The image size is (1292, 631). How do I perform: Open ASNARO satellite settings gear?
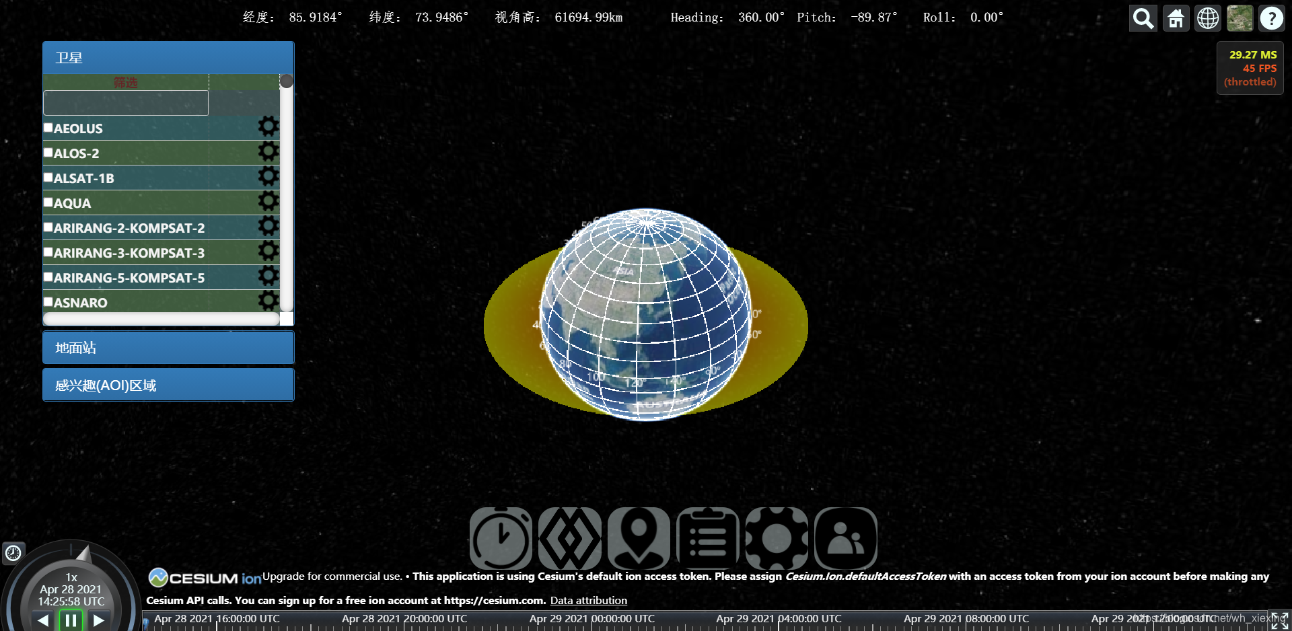(268, 300)
